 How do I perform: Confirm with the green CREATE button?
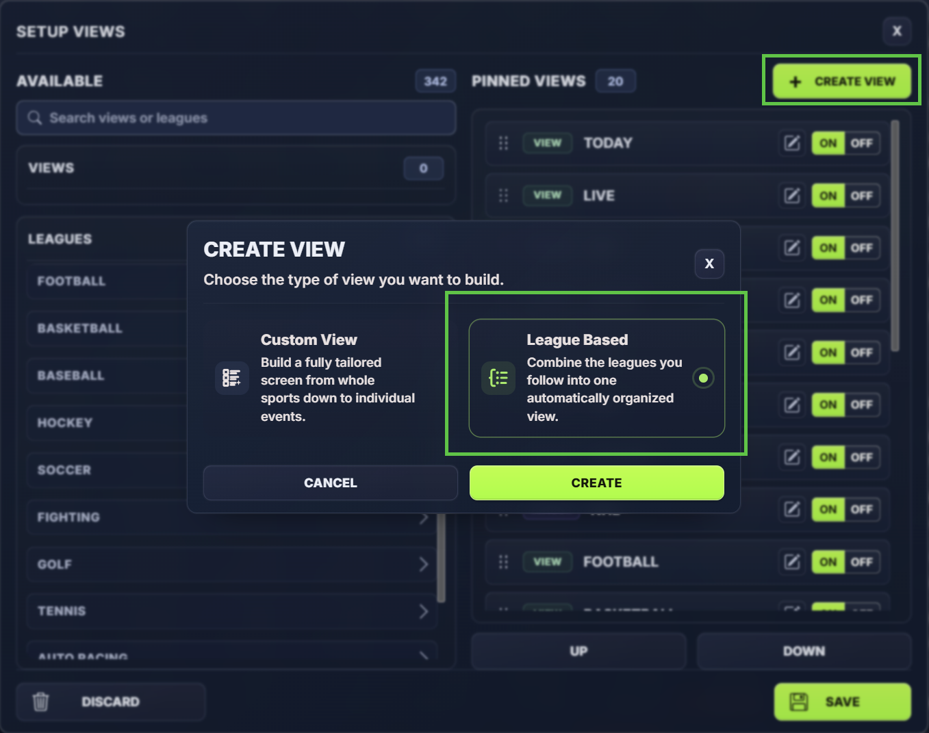(x=597, y=483)
